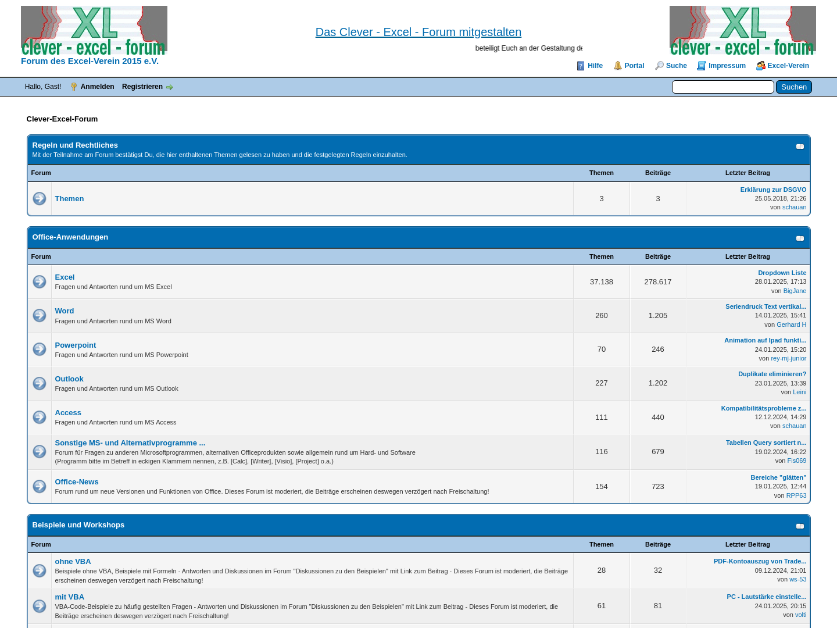
Task: Open the Regeln und Rechtliches category title
Action: tap(75, 145)
